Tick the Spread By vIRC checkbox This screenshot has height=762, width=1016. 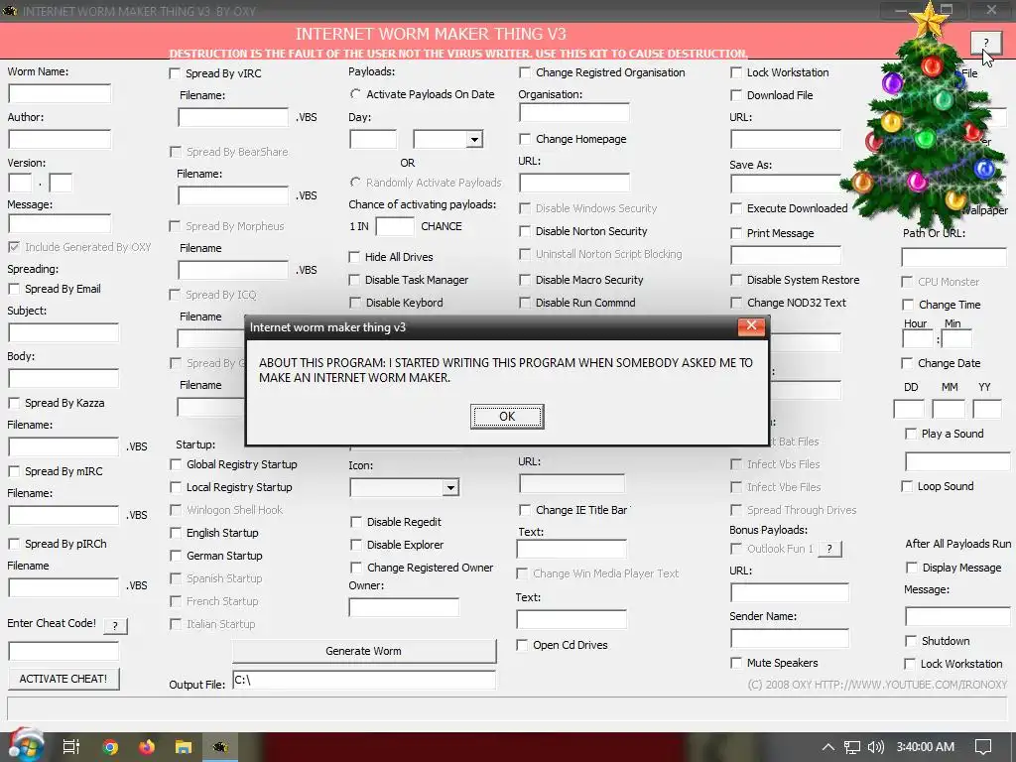click(x=175, y=73)
